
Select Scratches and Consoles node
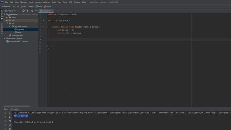click(x=17, y=42)
